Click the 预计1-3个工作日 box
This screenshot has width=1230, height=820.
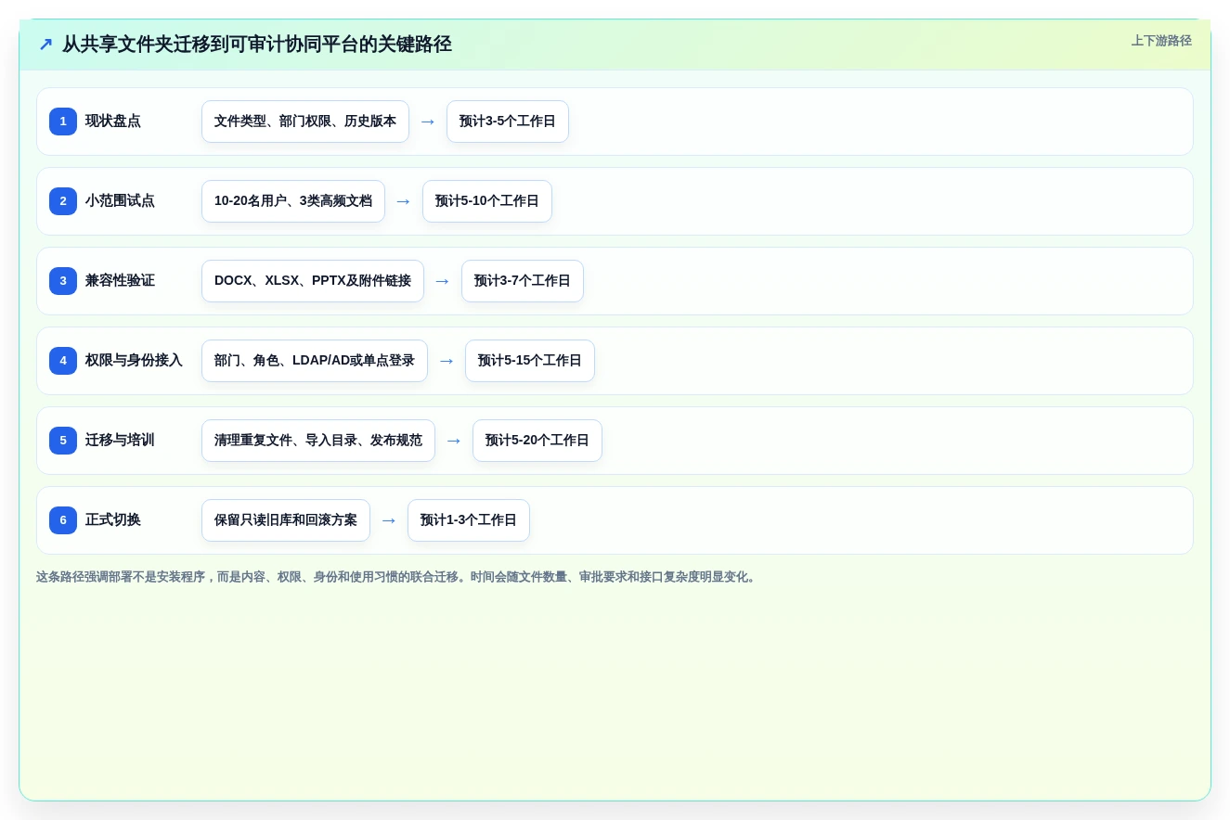469,520
